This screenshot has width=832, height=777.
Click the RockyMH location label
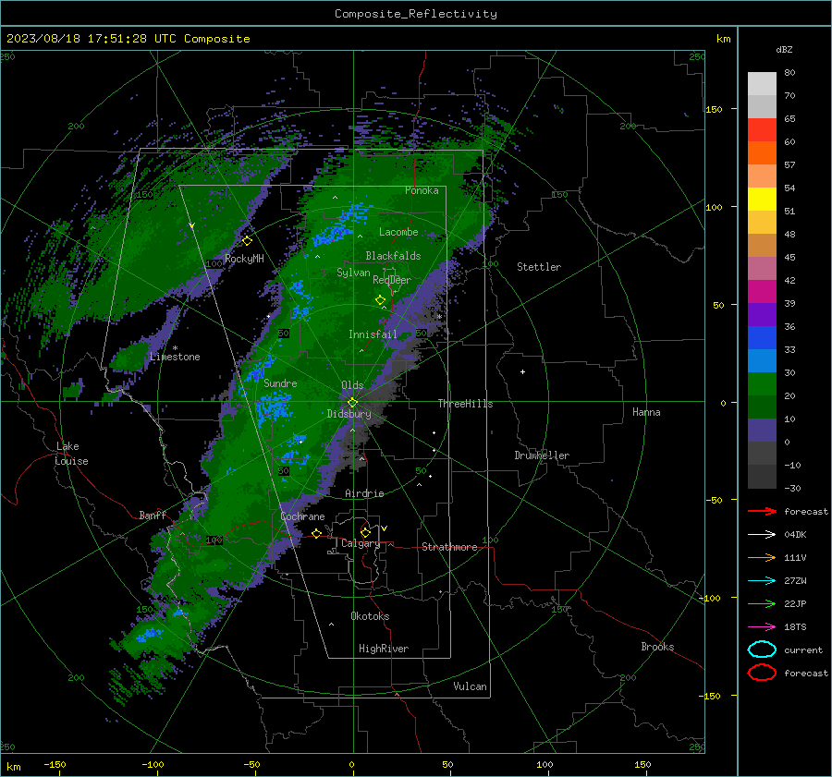coord(244,259)
